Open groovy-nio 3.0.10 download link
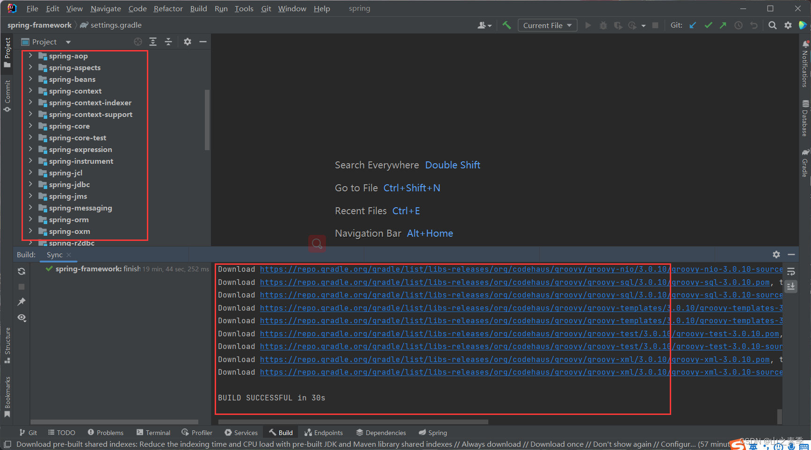 point(521,269)
